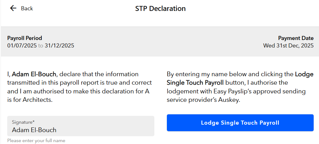Click Adam El-Bouch text inside signature box
This screenshot has height=144, width=319.
pos(34,130)
